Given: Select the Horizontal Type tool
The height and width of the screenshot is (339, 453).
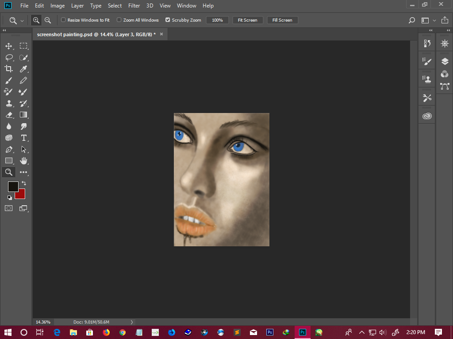Looking at the screenshot, I should coord(23,138).
